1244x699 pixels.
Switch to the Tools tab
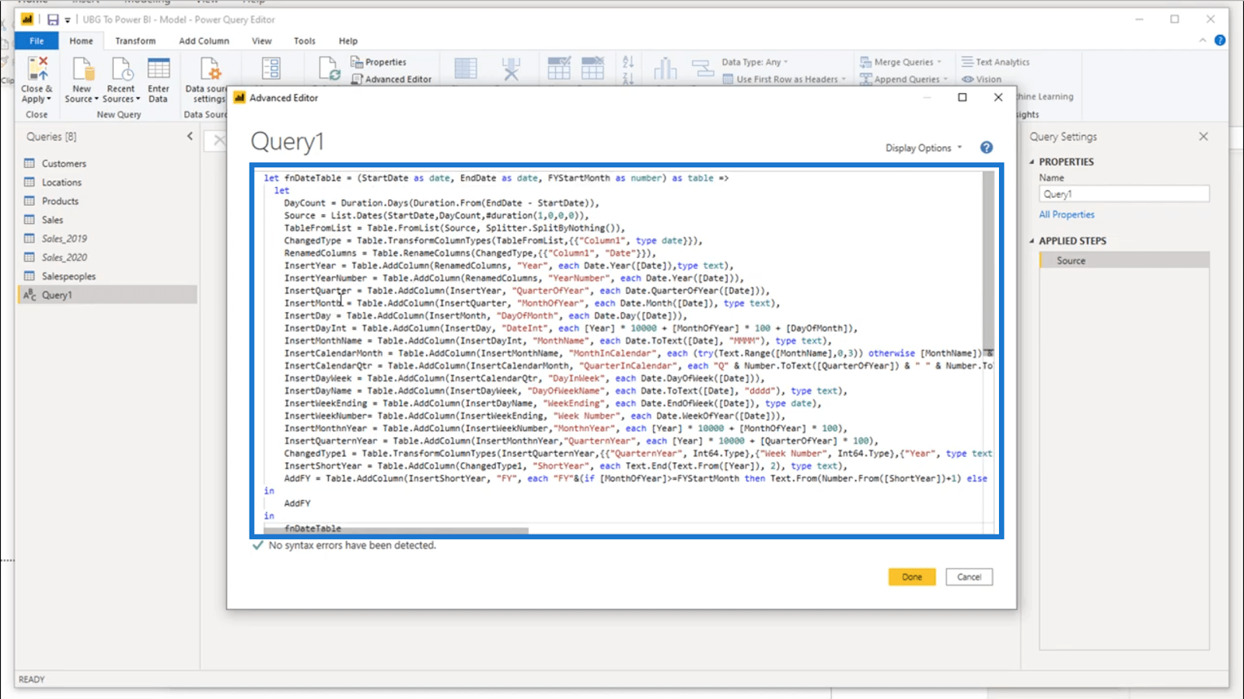(x=304, y=40)
